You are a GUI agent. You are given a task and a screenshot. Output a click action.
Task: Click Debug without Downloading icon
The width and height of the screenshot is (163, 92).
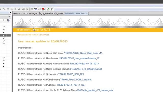52,9
